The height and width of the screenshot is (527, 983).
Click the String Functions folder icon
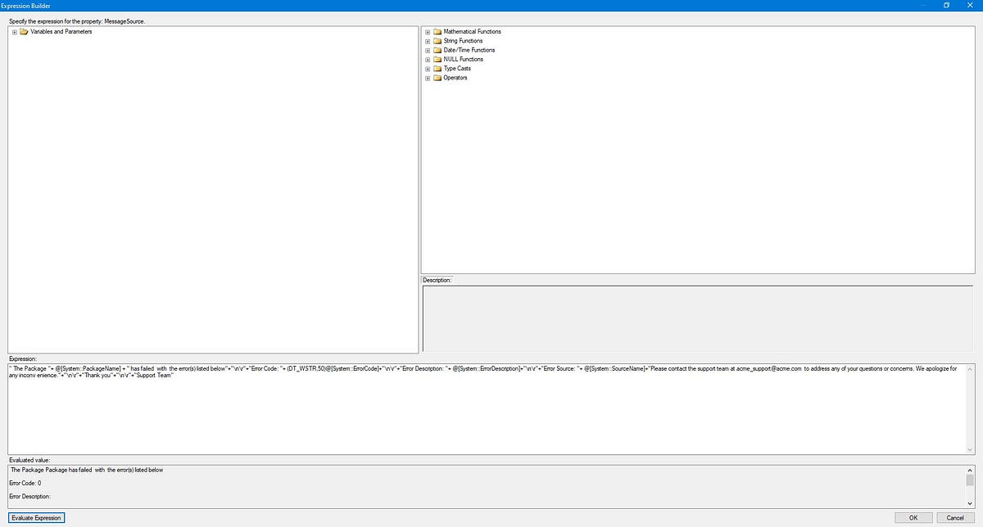click(437, 40)
